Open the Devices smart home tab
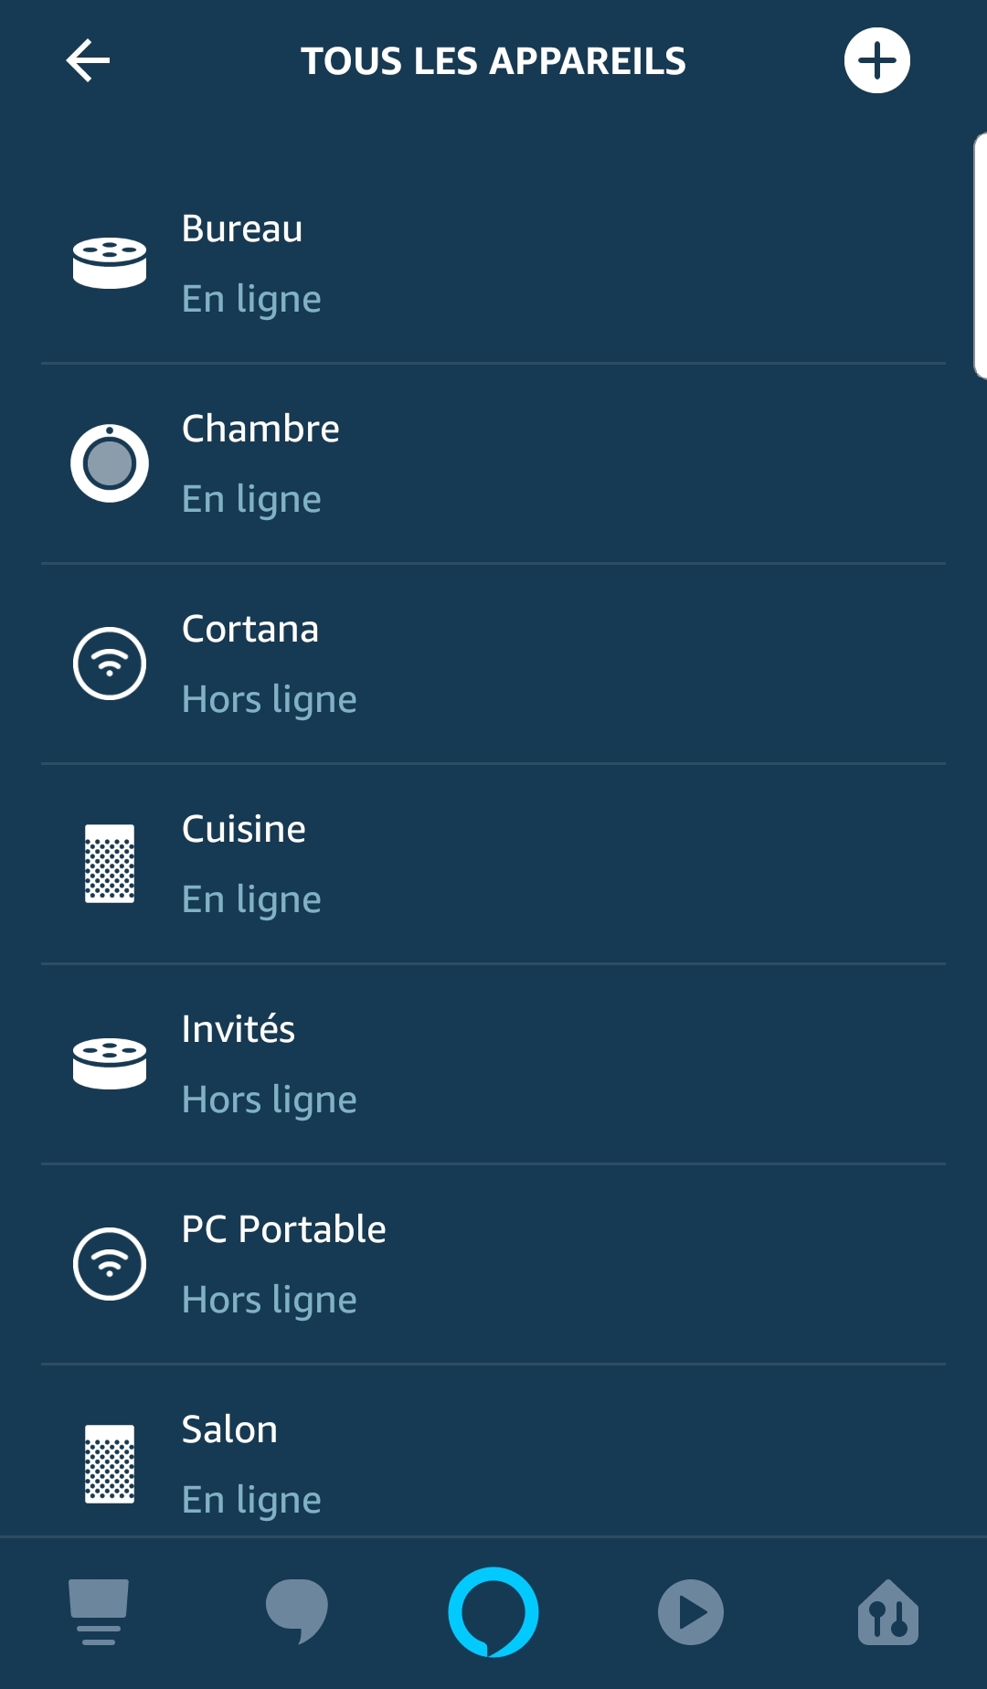 (x=888, y=1612)
